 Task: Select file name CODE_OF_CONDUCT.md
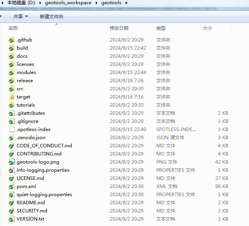(x=44, y=145)
